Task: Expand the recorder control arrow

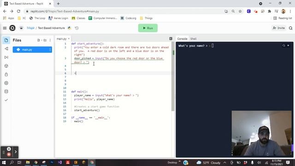Action: pyautogui.click(x=16, y=152)
